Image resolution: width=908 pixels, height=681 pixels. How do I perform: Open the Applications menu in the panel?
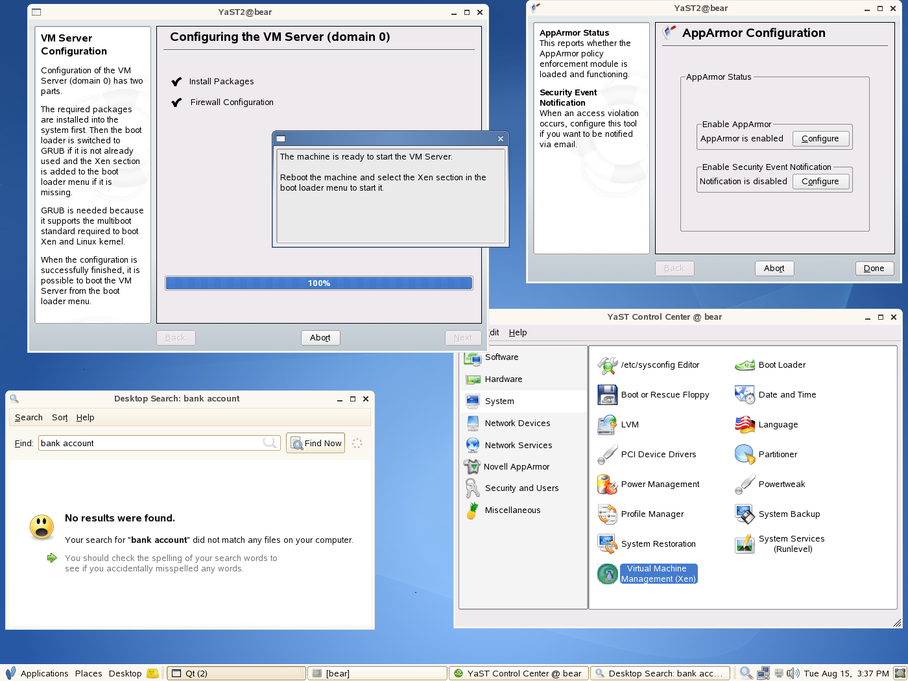44,674
